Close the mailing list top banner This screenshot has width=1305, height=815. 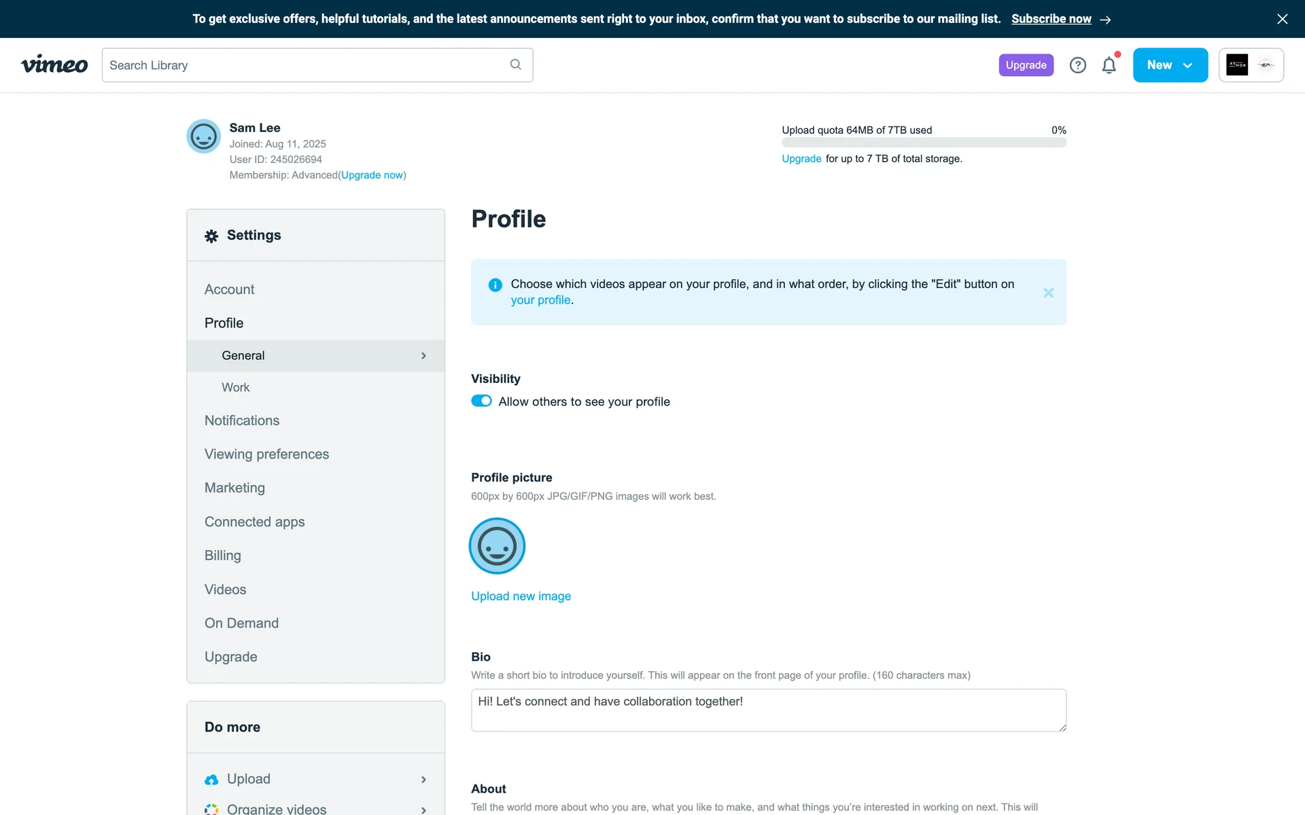1282,19
